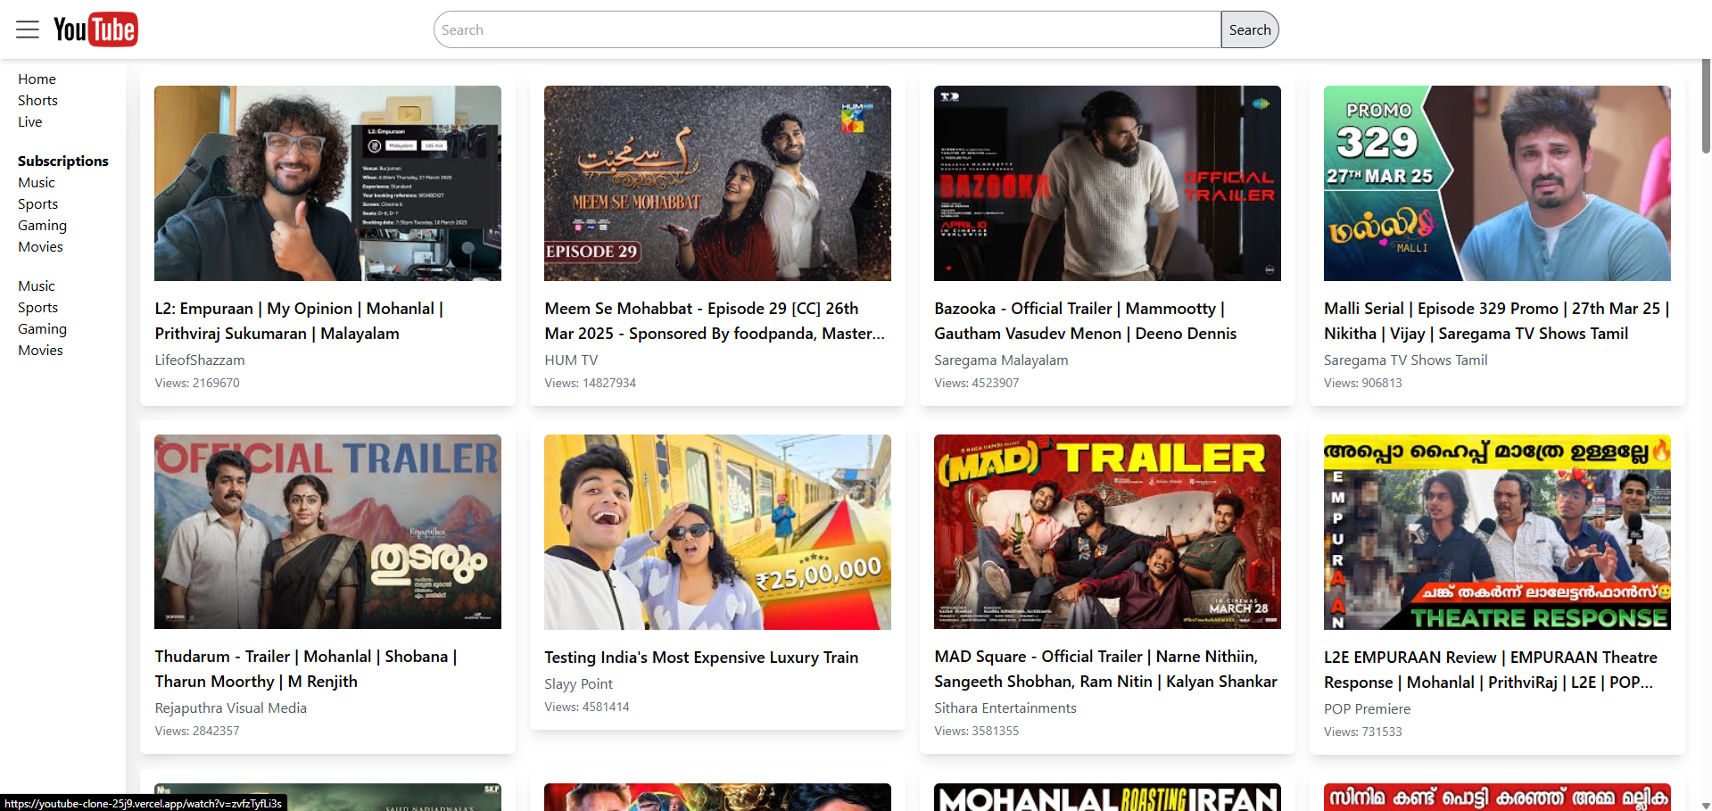Click title 'Thudarum - Trailer | Mohanlal'

click(x=306, y=669)
